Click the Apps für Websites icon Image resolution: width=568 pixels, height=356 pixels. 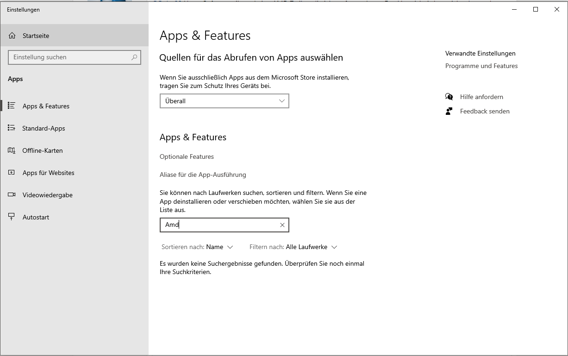click(12, 173)
